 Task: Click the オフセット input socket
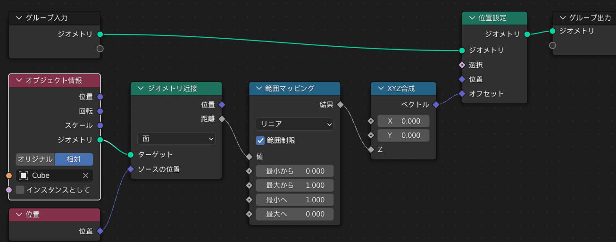(462, 93)
